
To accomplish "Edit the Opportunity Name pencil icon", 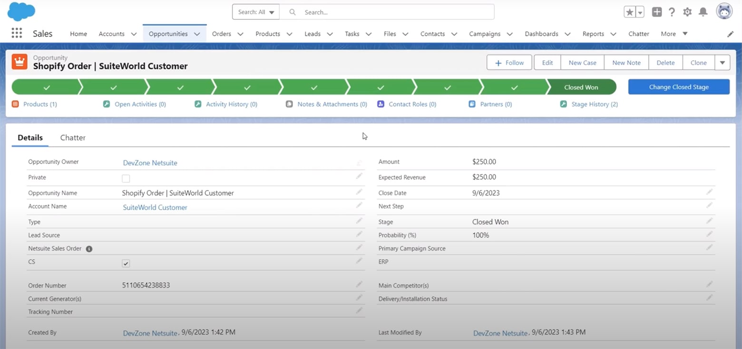I will (x=359, y=192).
